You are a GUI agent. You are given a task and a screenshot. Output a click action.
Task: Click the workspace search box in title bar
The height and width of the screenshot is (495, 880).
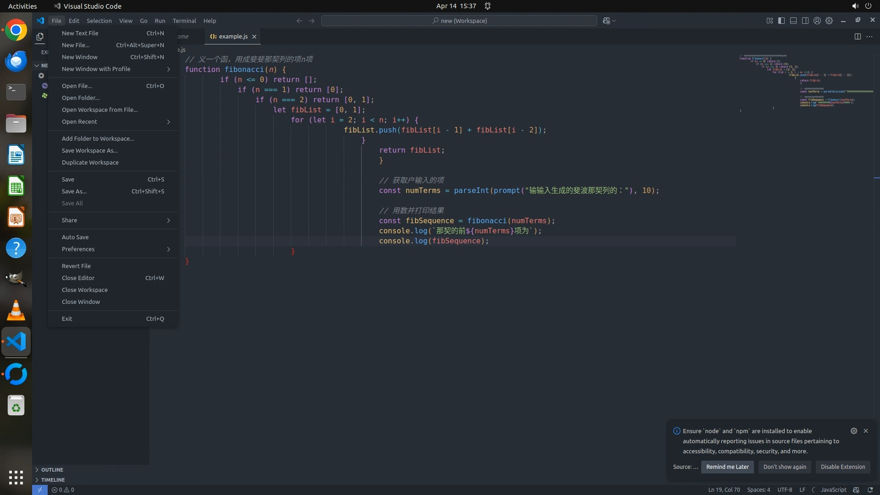(x=459, y=21)
